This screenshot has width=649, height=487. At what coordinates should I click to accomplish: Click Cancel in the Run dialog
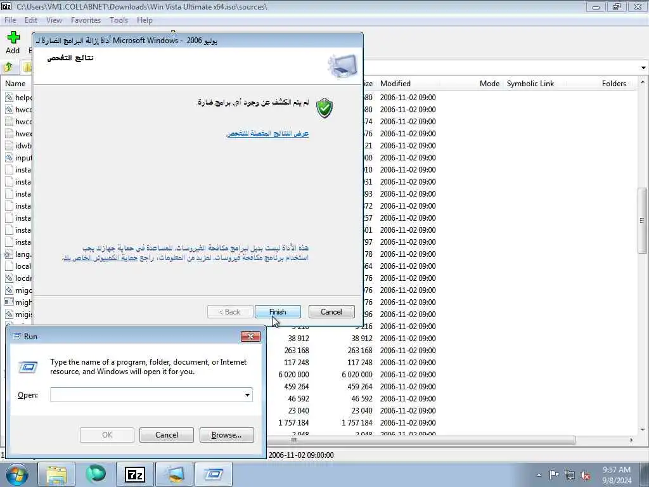[167, 435]
